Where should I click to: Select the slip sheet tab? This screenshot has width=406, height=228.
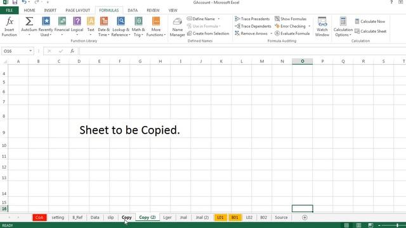pyautogui.click(x=110, y=217)
